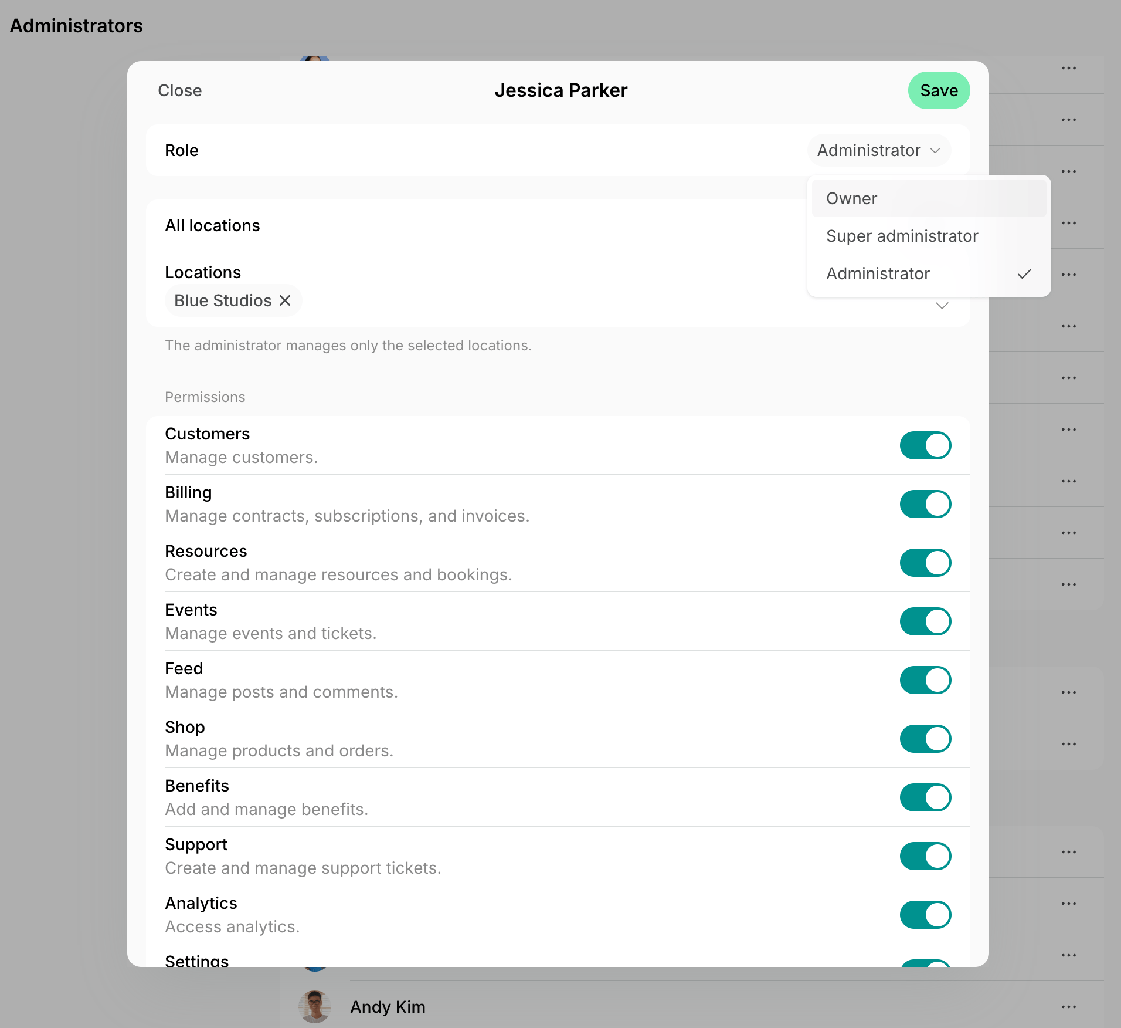Click the Blue Studios location chip

point(233,300)
